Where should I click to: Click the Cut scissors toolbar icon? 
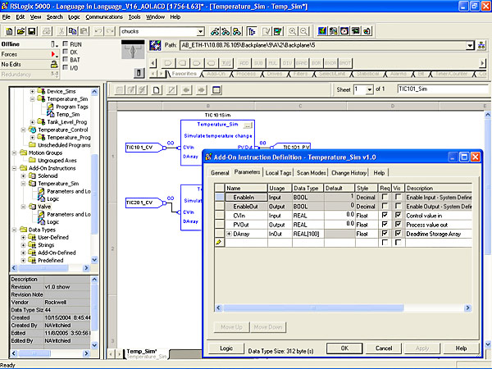(x=61, y=31)
